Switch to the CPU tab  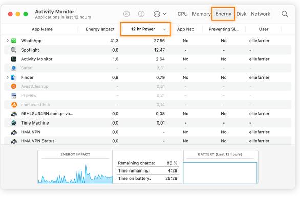(182, 14)
